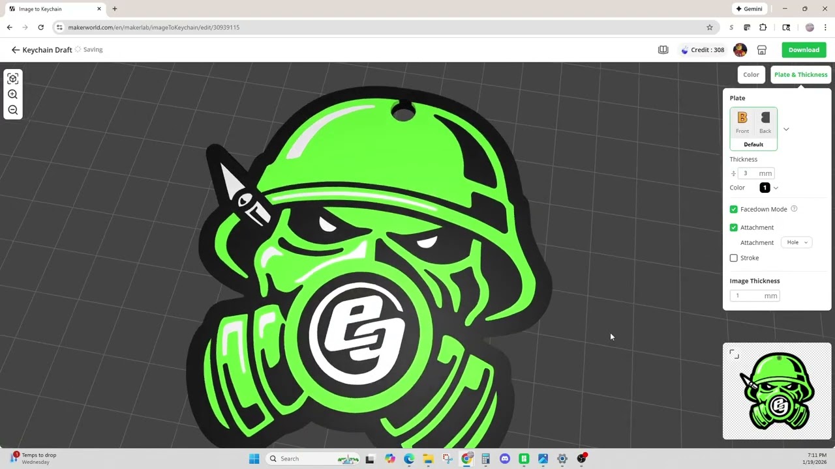
Task: Open Discord from the taskbar
Action: pos(504,459)
